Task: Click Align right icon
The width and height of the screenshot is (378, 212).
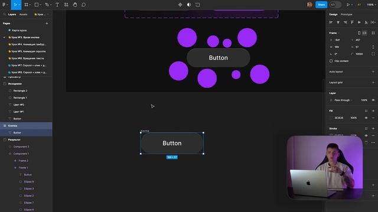Action: pos(345,22)
